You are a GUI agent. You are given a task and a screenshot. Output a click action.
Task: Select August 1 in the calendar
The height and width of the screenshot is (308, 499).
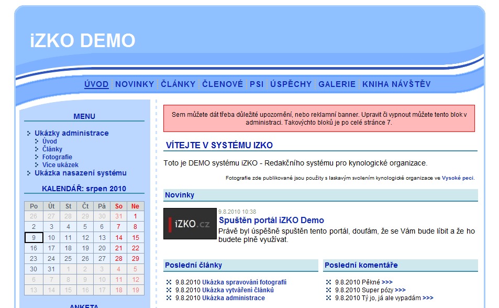click(135, 216)
